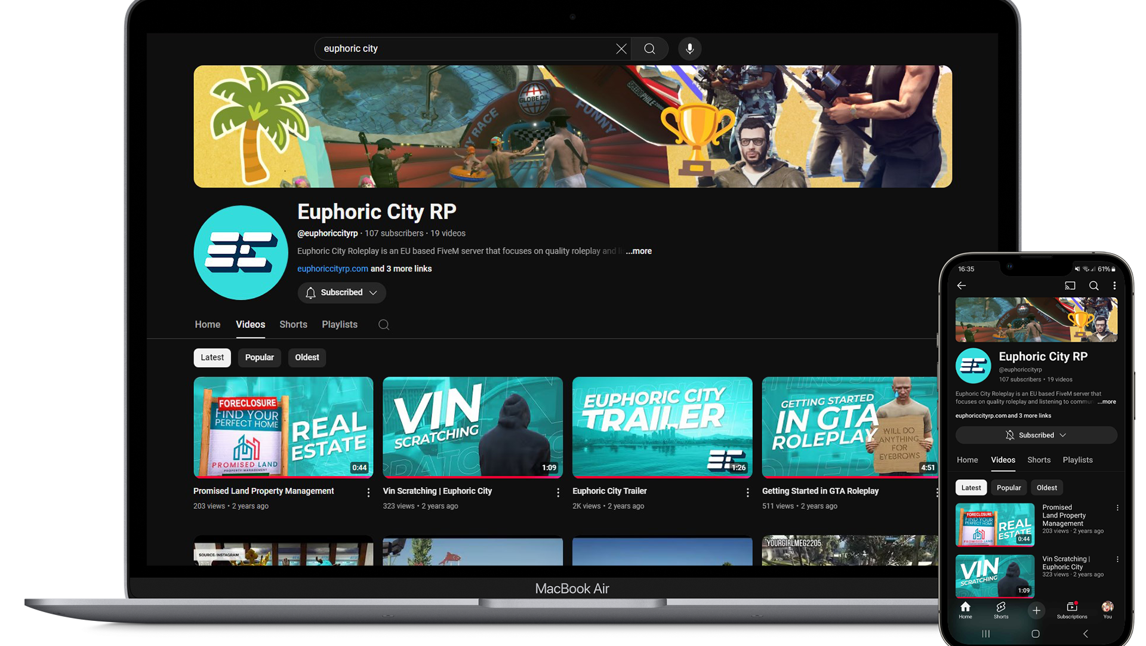The image size is (1146, 646).
Task: Open the Subscribed dropdown on laptop
Action: 342,293
